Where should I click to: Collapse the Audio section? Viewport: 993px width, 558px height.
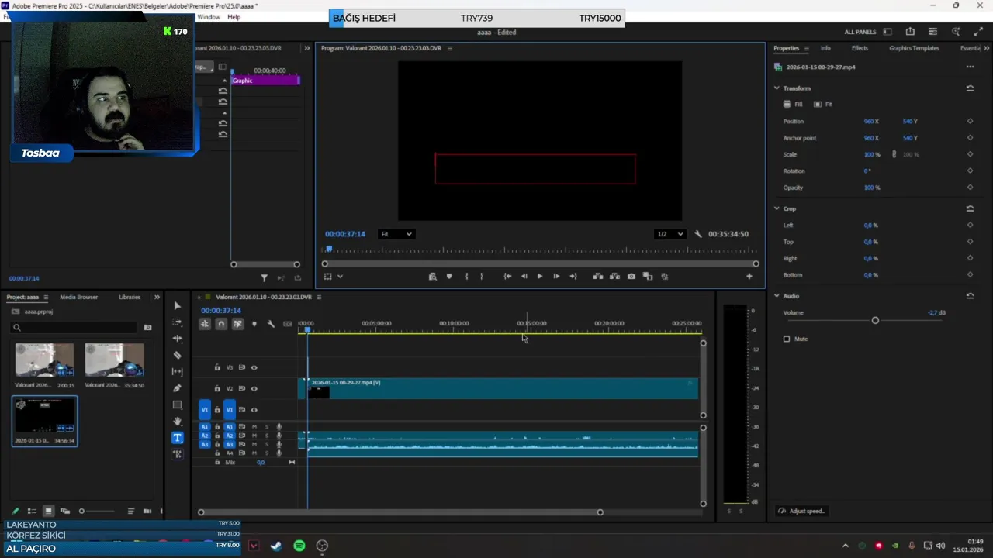tap(777, 296)
